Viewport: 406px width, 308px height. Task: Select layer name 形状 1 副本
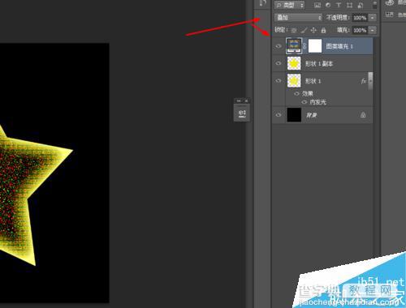click(x=319, y=64)
